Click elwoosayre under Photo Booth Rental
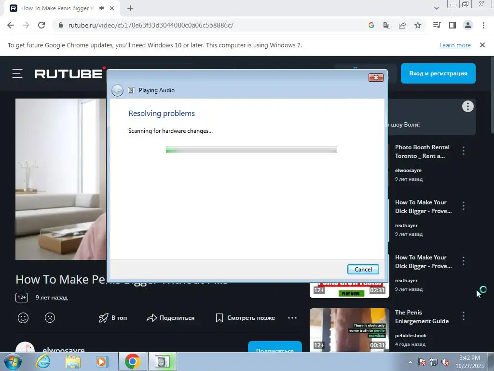Image resolution: width=494 pixels, height=371 pixels. coord(408,171)
